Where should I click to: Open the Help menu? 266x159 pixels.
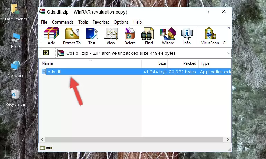click(137, 22)
